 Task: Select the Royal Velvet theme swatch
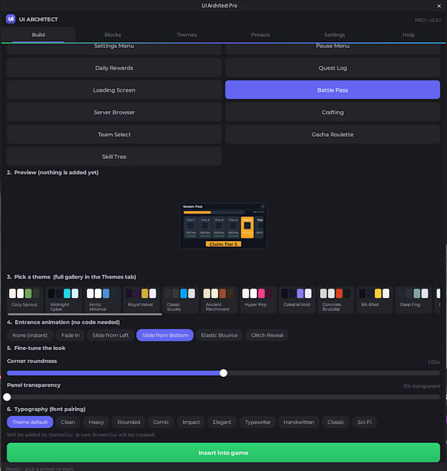pyautogui.click(x=141, y=300)
